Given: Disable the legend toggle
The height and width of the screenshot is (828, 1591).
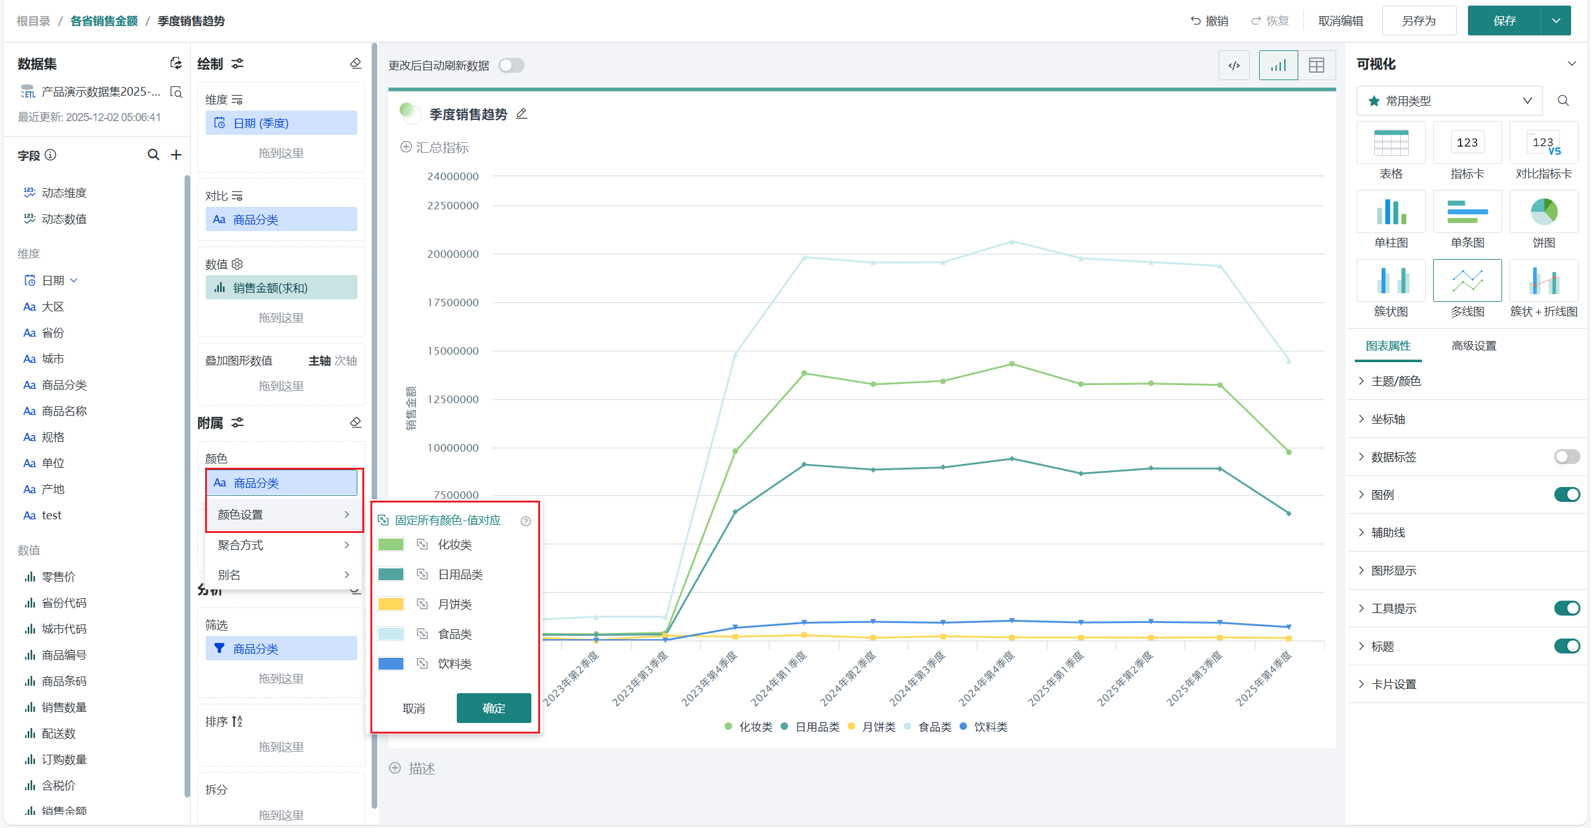Looking at the screenshot, I should pos(1566,495).
